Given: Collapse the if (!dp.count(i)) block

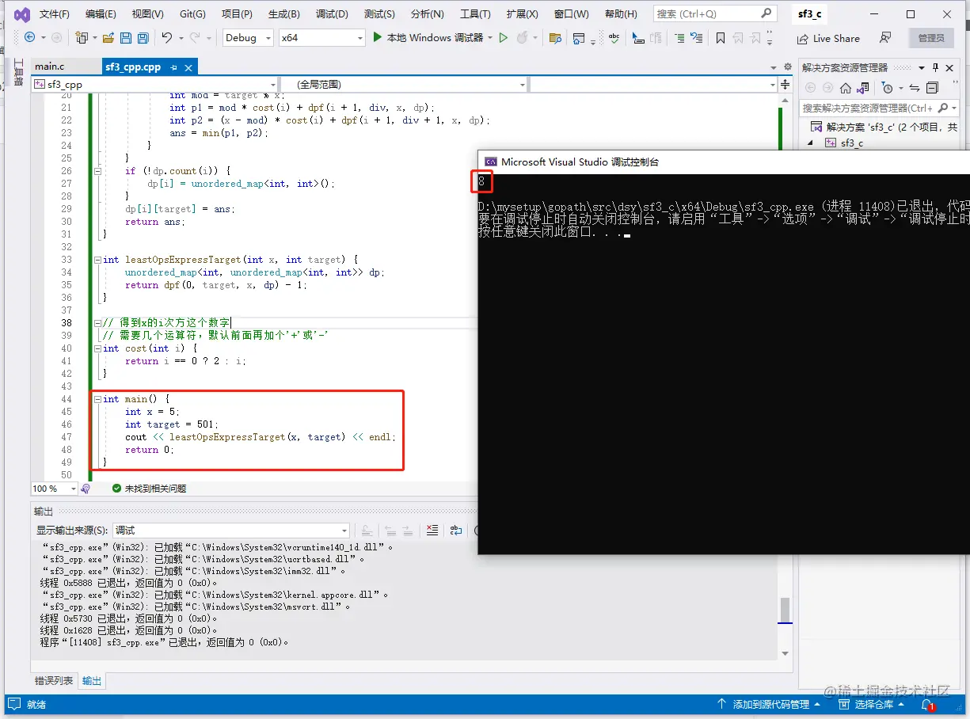Looking at the screenshot, I should pos(97,171).
